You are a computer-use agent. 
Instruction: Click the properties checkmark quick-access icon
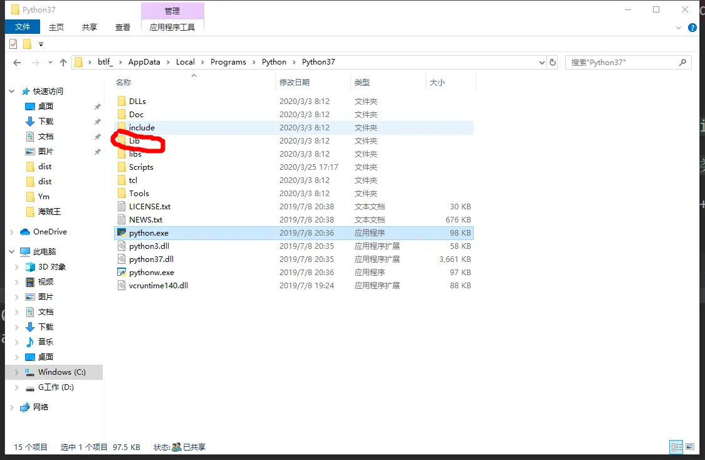[14, 44]
